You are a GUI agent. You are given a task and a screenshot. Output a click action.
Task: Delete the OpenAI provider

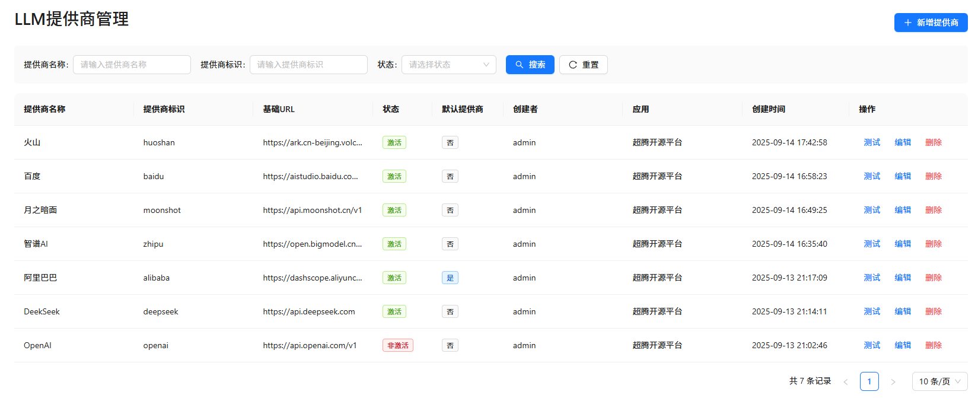coord(934,345)
